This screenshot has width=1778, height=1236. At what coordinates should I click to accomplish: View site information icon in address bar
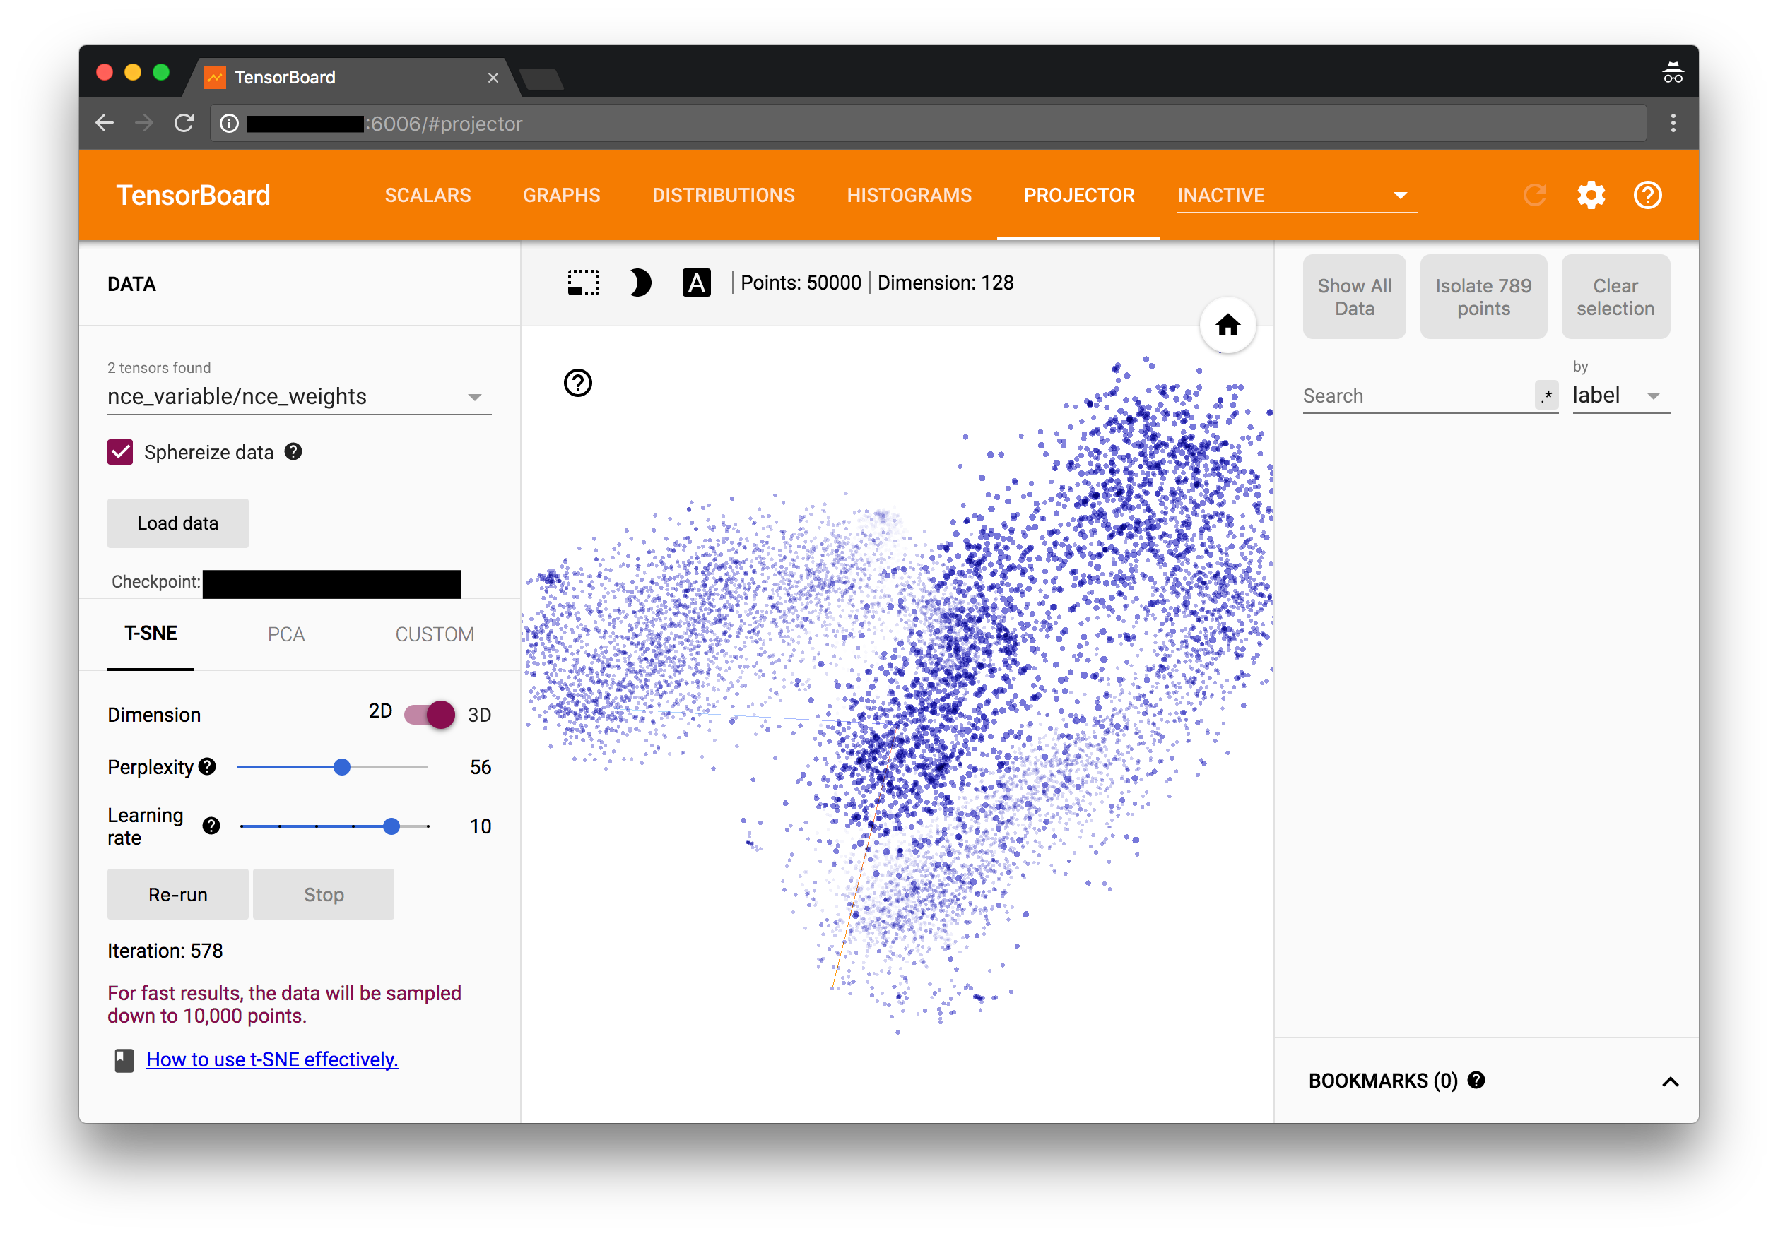229,124
